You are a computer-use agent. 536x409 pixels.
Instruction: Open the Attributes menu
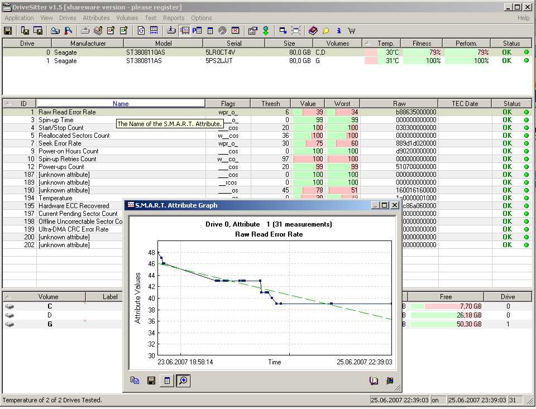[96, 18]
